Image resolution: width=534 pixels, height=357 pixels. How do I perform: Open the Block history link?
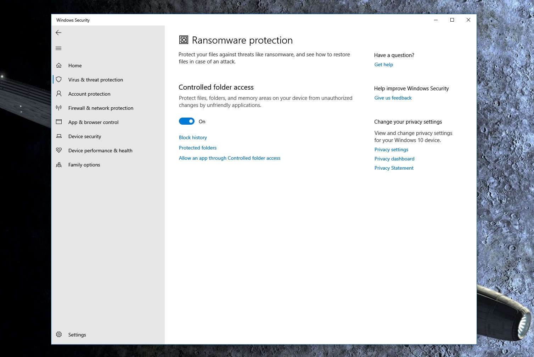193,137
